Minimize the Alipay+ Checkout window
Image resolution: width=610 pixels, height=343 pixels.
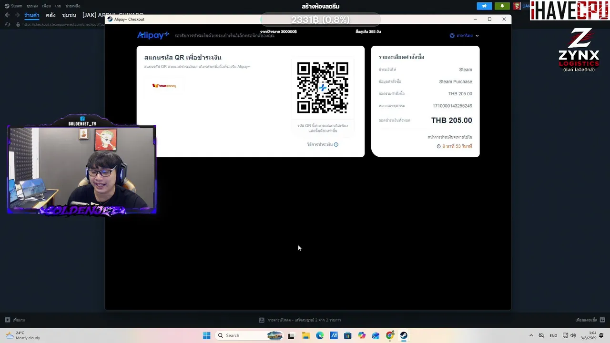(475, 19)
